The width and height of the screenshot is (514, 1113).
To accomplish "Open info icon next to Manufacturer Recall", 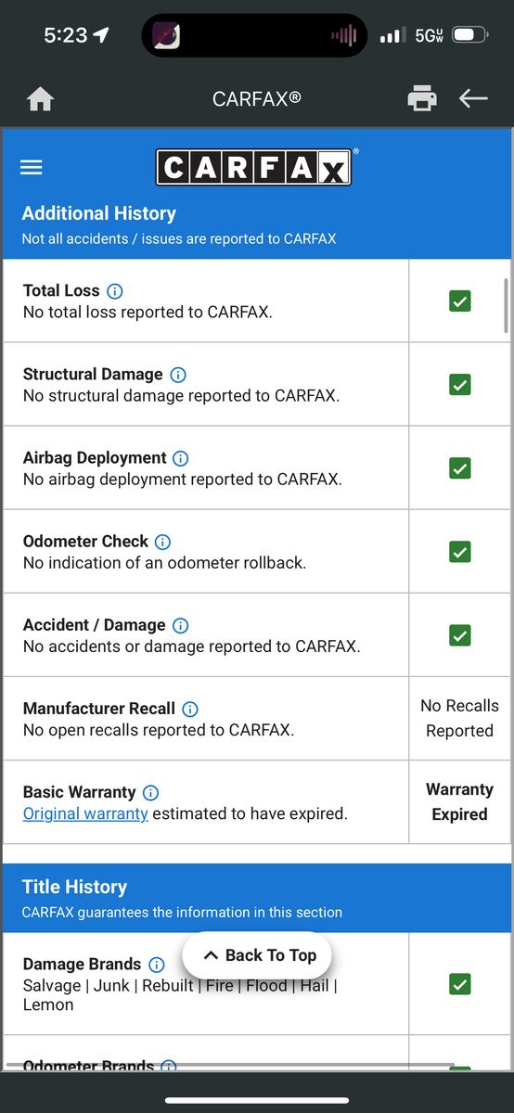I will [190, 709].
